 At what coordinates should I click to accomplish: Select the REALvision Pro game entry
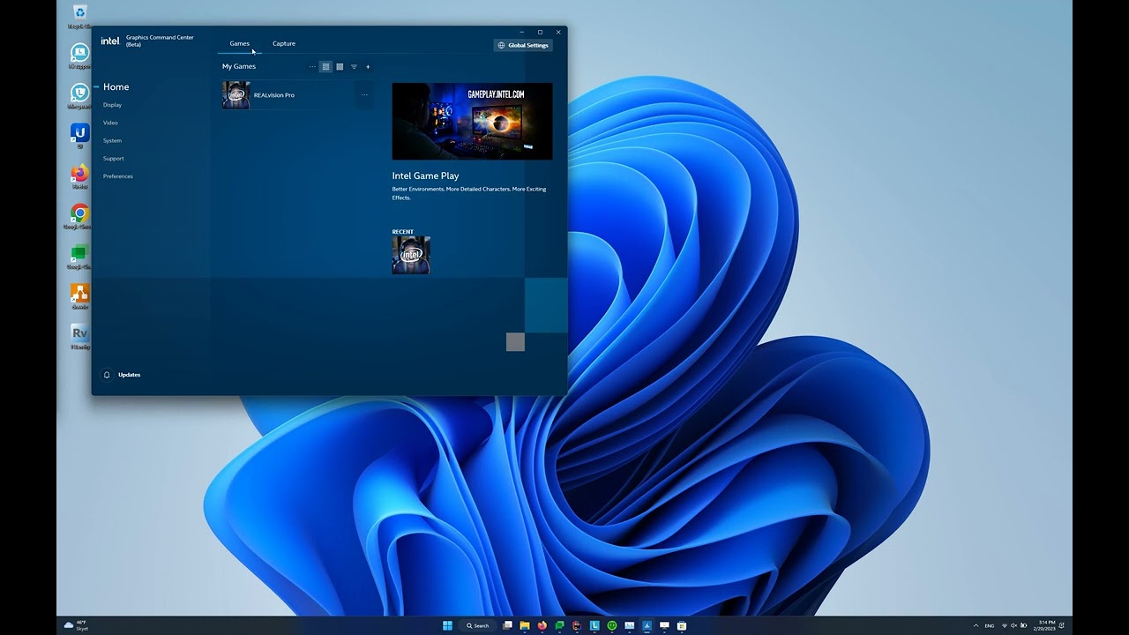pyautogui.click(x=297, y=95)
